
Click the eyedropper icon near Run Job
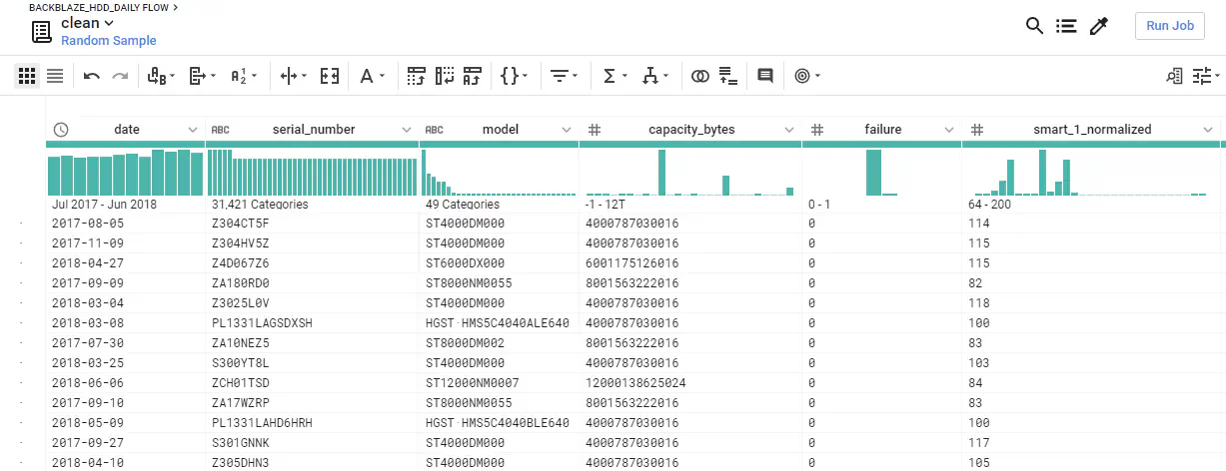(1099, 27)
